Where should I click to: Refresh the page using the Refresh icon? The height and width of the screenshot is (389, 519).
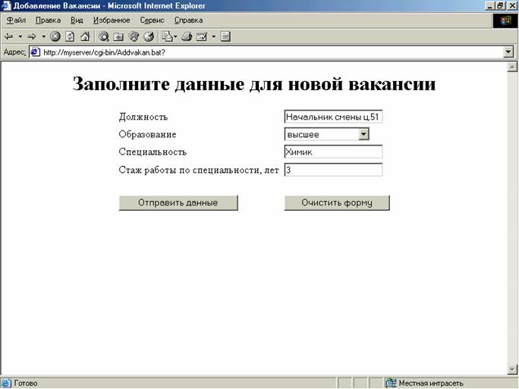70,36
